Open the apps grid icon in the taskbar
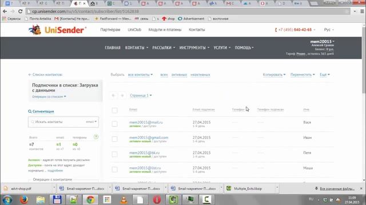 tap(107, 200)
